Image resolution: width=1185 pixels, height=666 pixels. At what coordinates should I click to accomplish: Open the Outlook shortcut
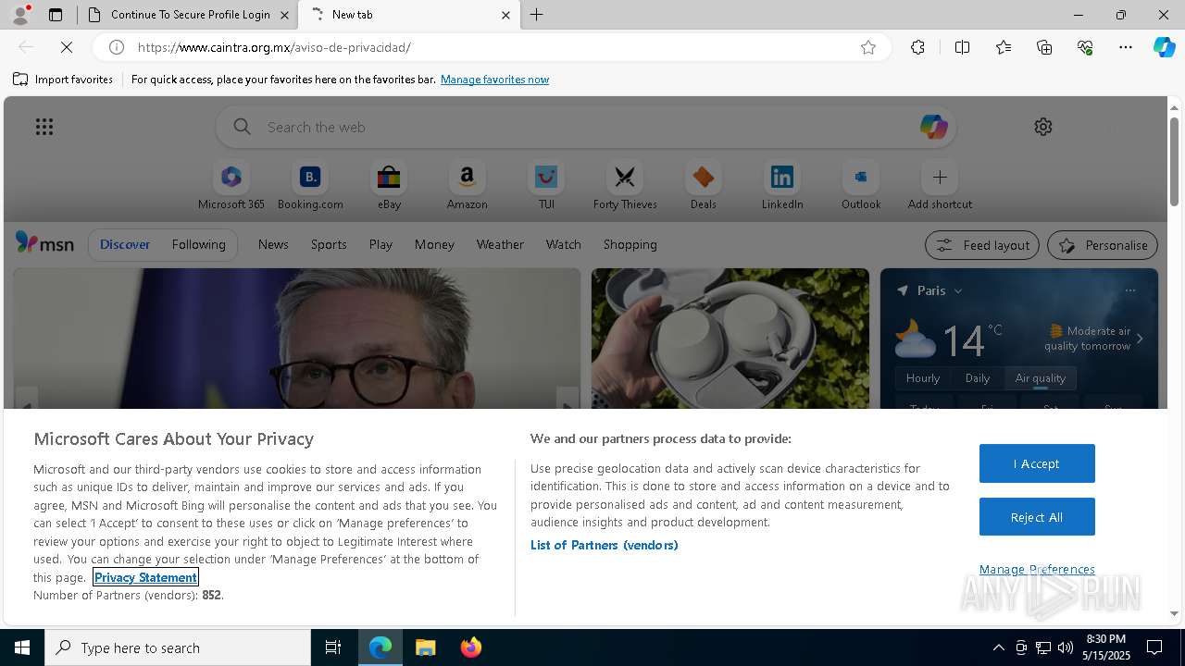[x=861, y=186]
